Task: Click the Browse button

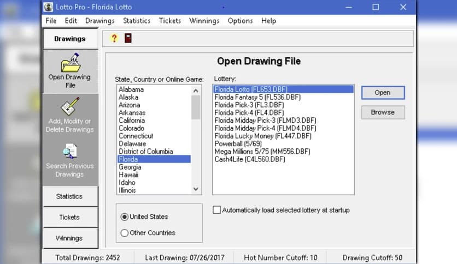Action: click(383, 112)
